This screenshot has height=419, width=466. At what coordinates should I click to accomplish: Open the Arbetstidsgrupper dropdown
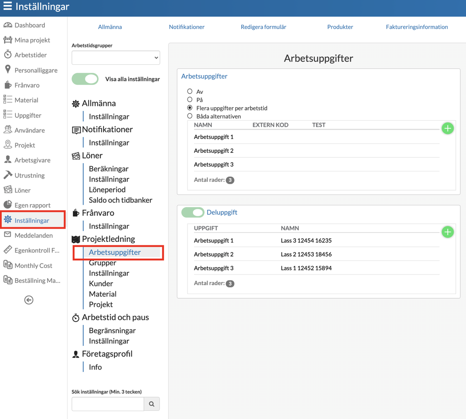[x=116, y=58]
